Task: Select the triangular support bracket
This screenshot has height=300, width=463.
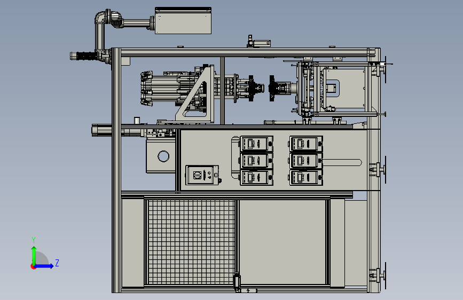Action: point(195,94)
